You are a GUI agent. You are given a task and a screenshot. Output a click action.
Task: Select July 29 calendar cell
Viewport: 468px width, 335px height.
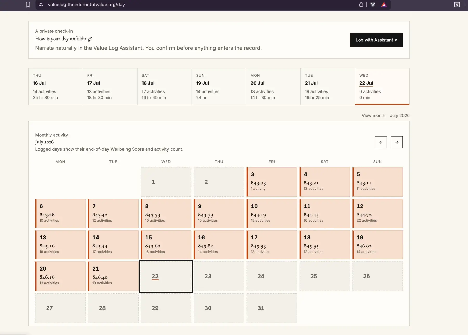pyautogui.click(x=166, y=308)
